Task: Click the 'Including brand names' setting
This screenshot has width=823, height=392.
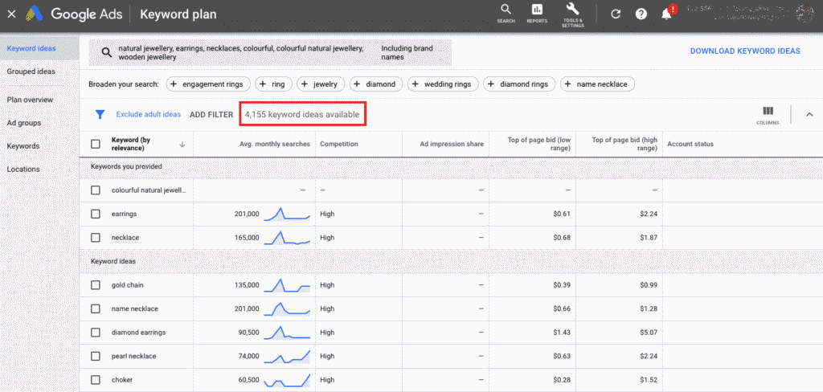Action: 407,52
